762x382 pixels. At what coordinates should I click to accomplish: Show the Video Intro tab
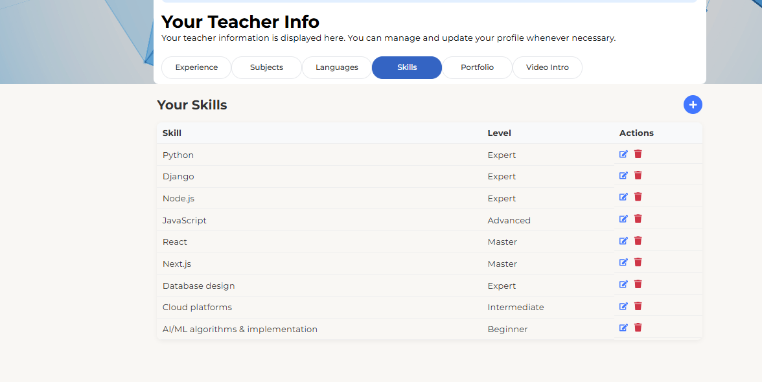click(x=548, y=67)
